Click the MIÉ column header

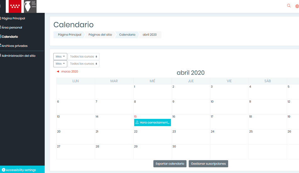tap(152, 81)
